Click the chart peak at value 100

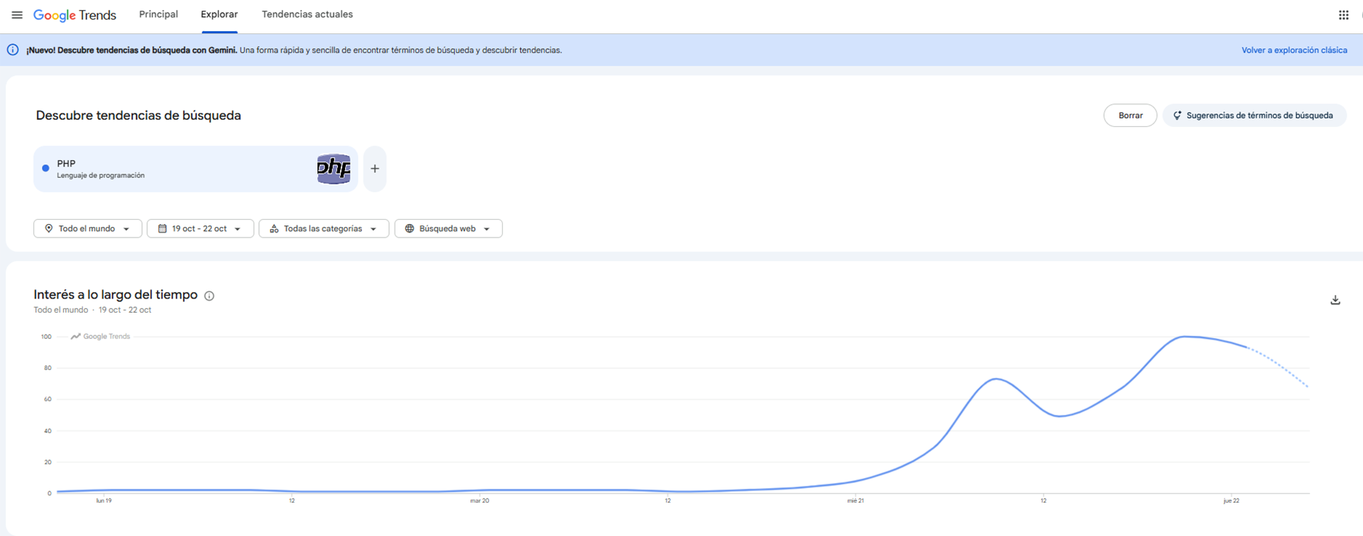pyautogui.click(x=1184, y=337)
